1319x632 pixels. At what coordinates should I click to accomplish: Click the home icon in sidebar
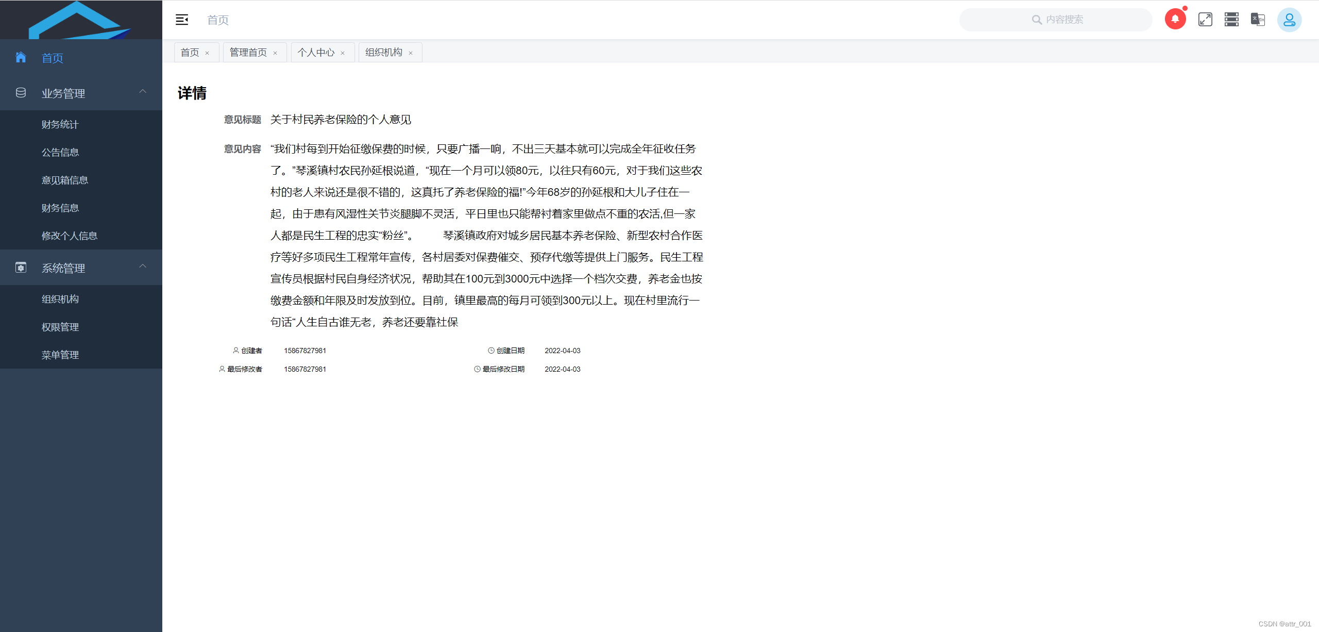pos(21,57)
